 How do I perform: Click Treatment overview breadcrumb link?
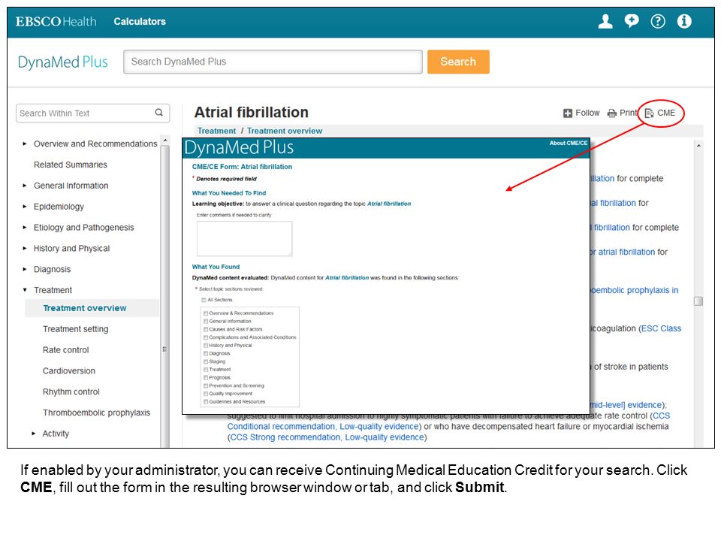285,131
